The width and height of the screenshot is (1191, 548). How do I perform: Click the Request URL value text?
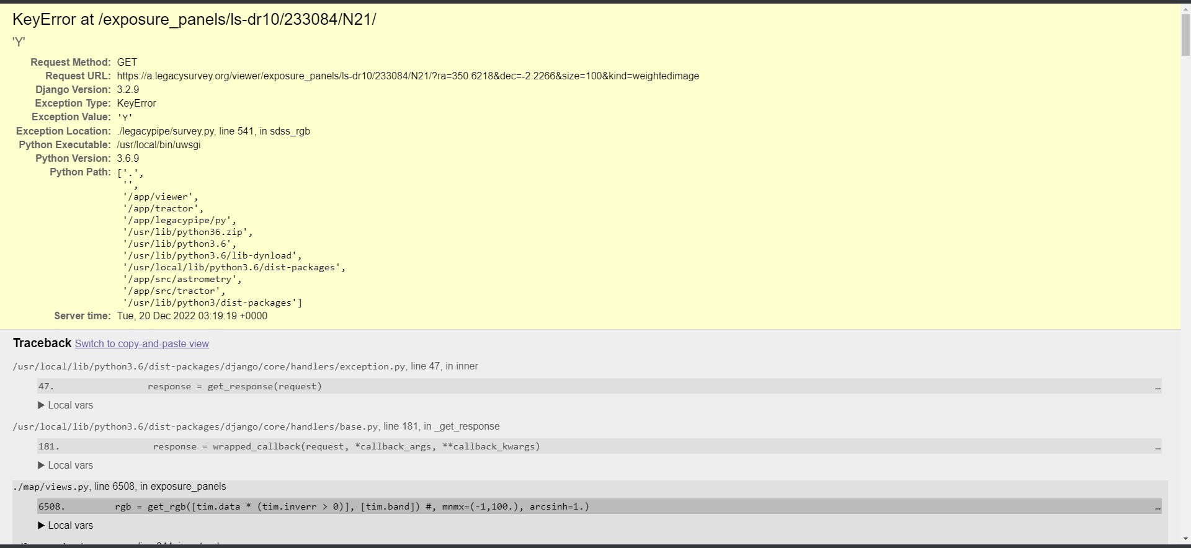point(408,76)
